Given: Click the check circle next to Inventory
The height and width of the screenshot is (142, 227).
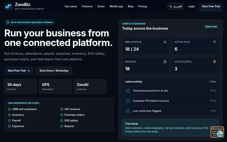Looking at the screenshot, I should pos(9,115).
